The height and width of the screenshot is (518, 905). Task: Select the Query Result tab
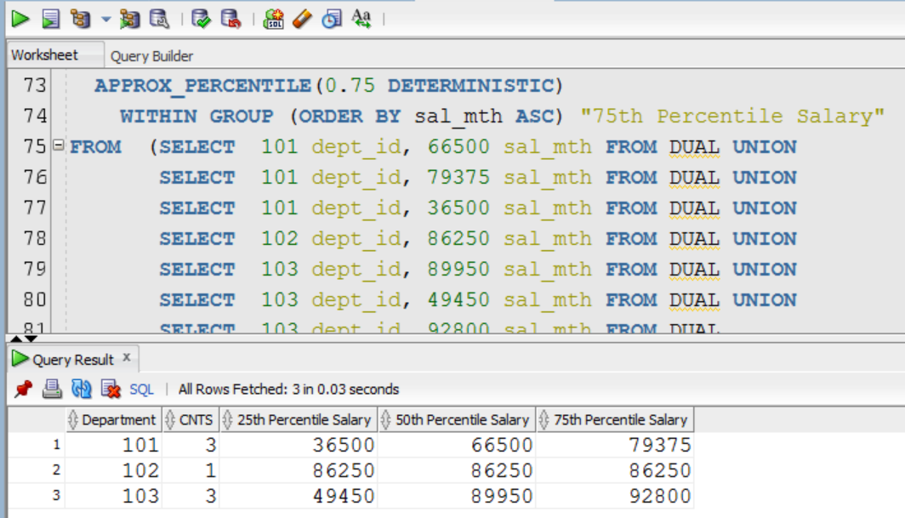tap(73, 360)
